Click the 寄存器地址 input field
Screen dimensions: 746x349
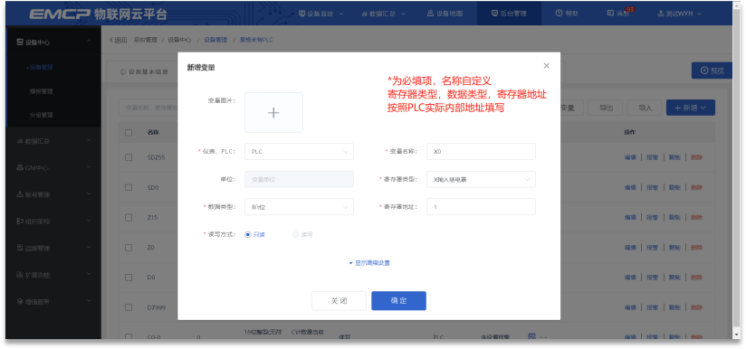tap(481, 207)
